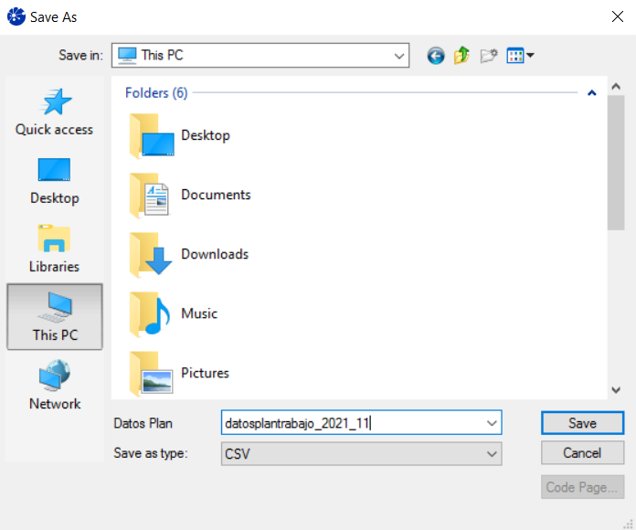Click the Folders (6) group header text
The width and height of the screenshot is (636, 530).
click(x=156, y=93)
